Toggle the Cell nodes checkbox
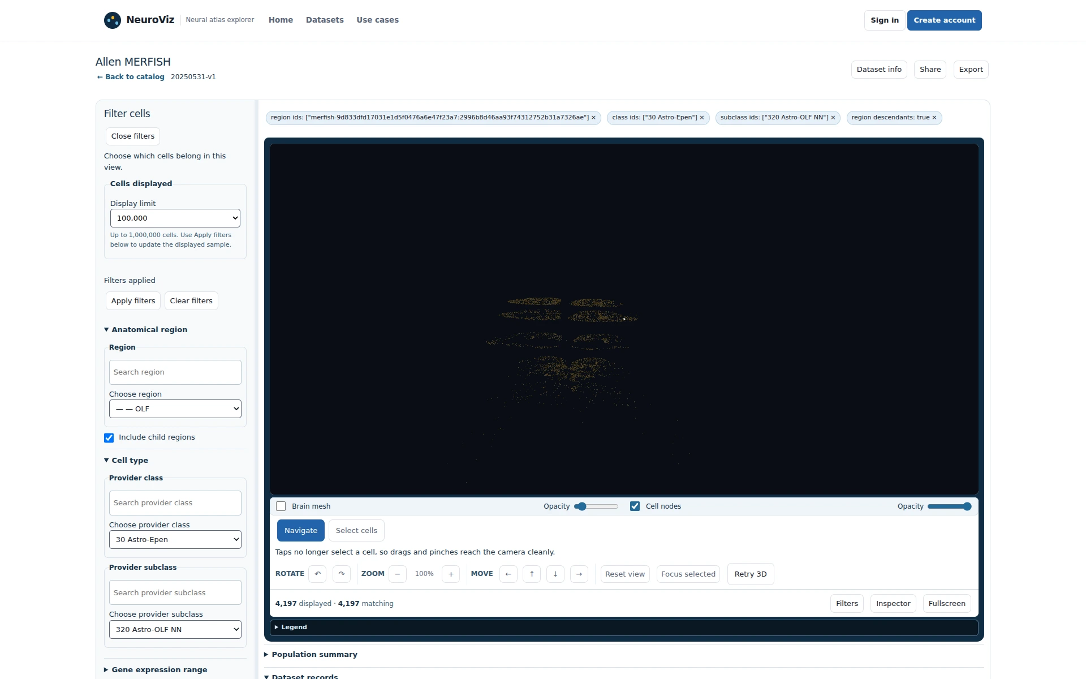This screenshot has width=1086, height=679. pyautogui.click(x=635, y=506)
